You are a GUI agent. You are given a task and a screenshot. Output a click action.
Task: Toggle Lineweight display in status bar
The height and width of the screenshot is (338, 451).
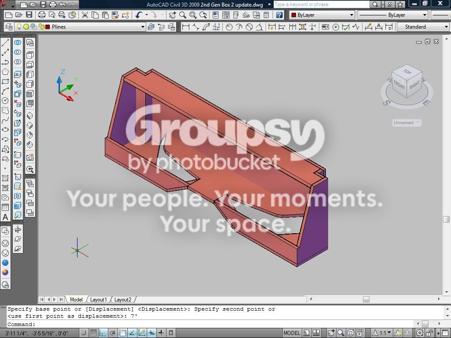[161, 333]
